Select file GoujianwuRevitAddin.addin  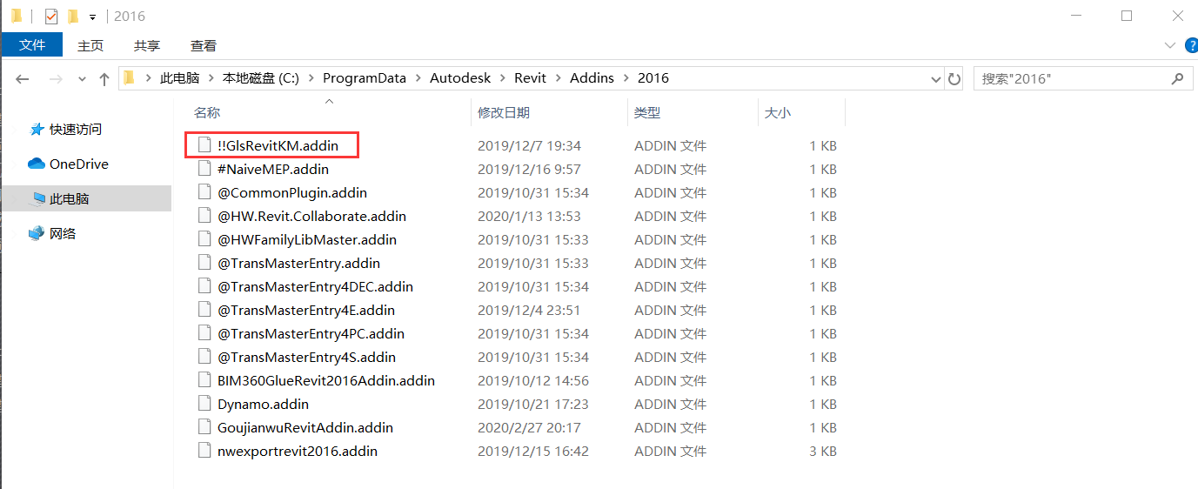[305, 427]
